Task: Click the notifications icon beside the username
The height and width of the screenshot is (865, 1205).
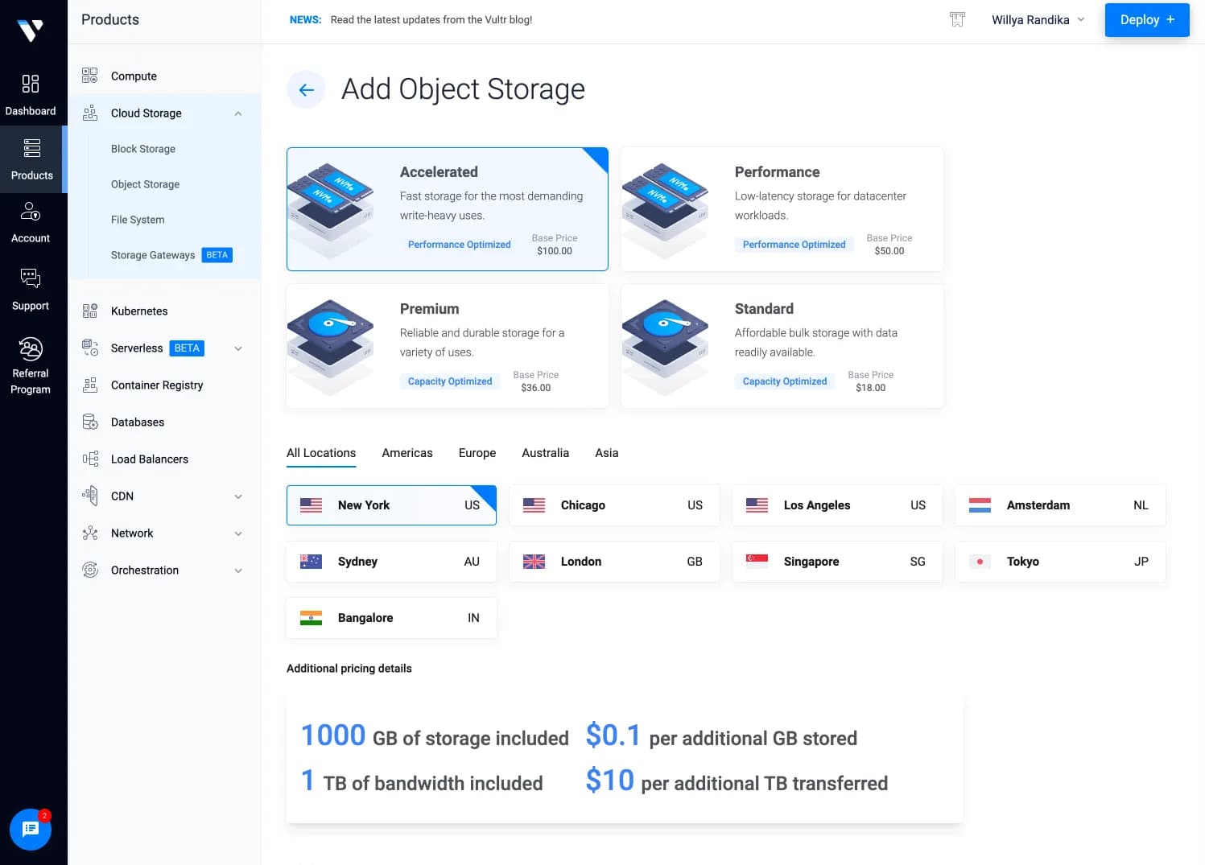Action: point(957,20)
